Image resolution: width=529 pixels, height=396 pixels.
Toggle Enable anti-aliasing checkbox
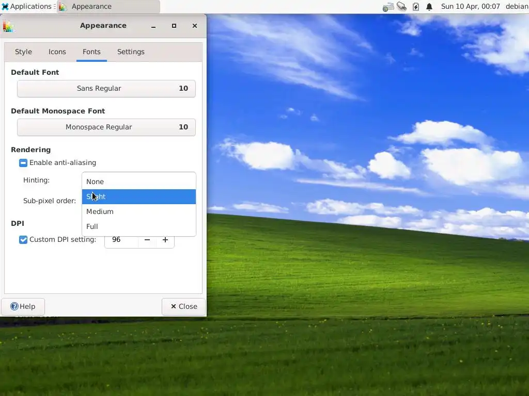23,163
